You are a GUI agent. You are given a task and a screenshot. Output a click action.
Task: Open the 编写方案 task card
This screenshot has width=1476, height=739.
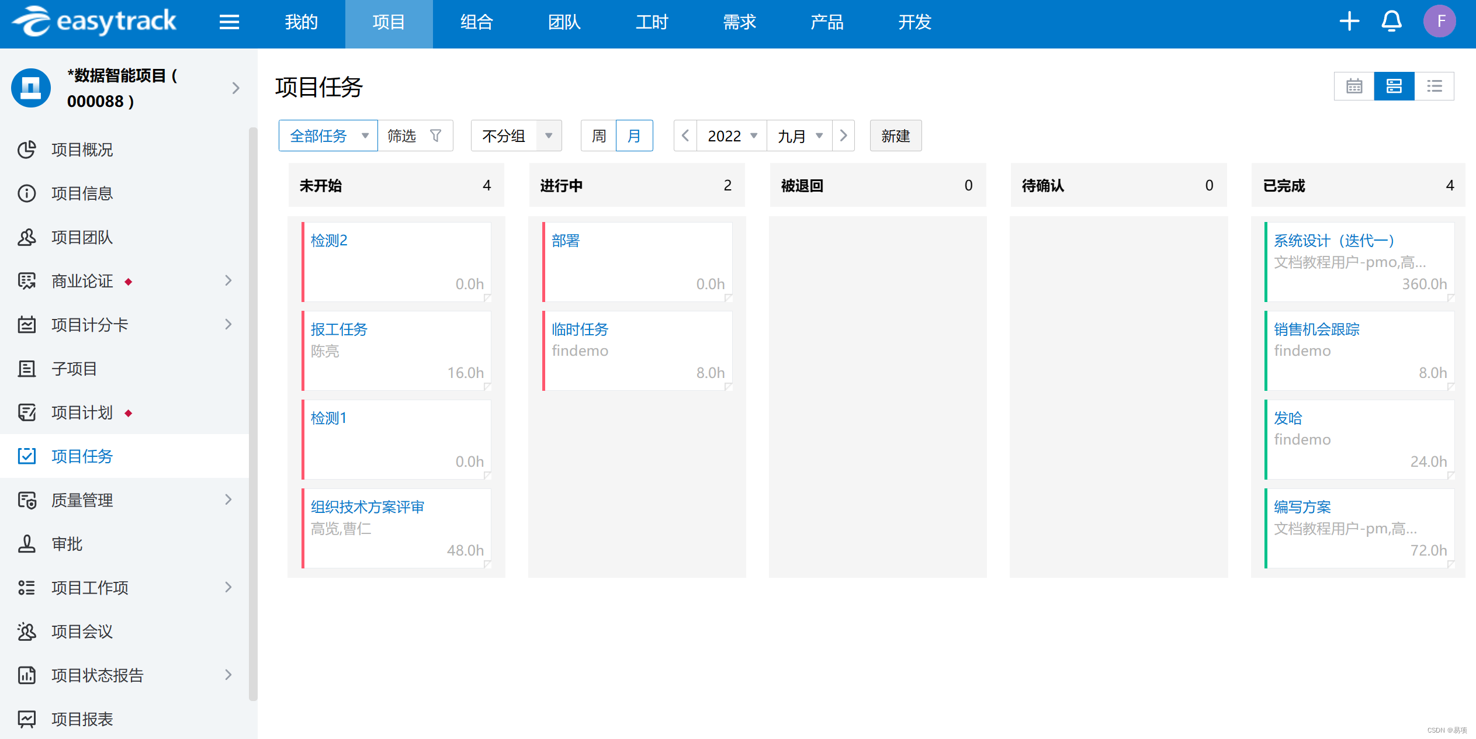[x=1360, y=528]
